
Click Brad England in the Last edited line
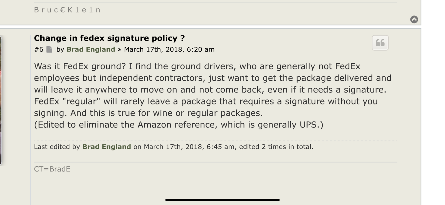[107, 147]
